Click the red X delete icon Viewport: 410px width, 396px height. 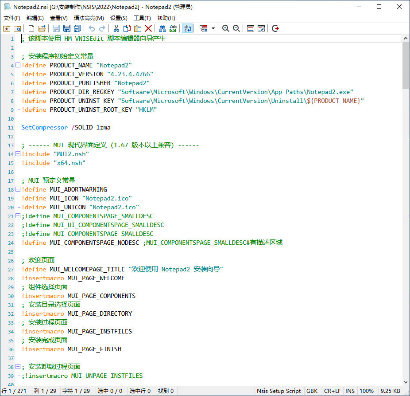pyautogui.click(x=149, y=28)
